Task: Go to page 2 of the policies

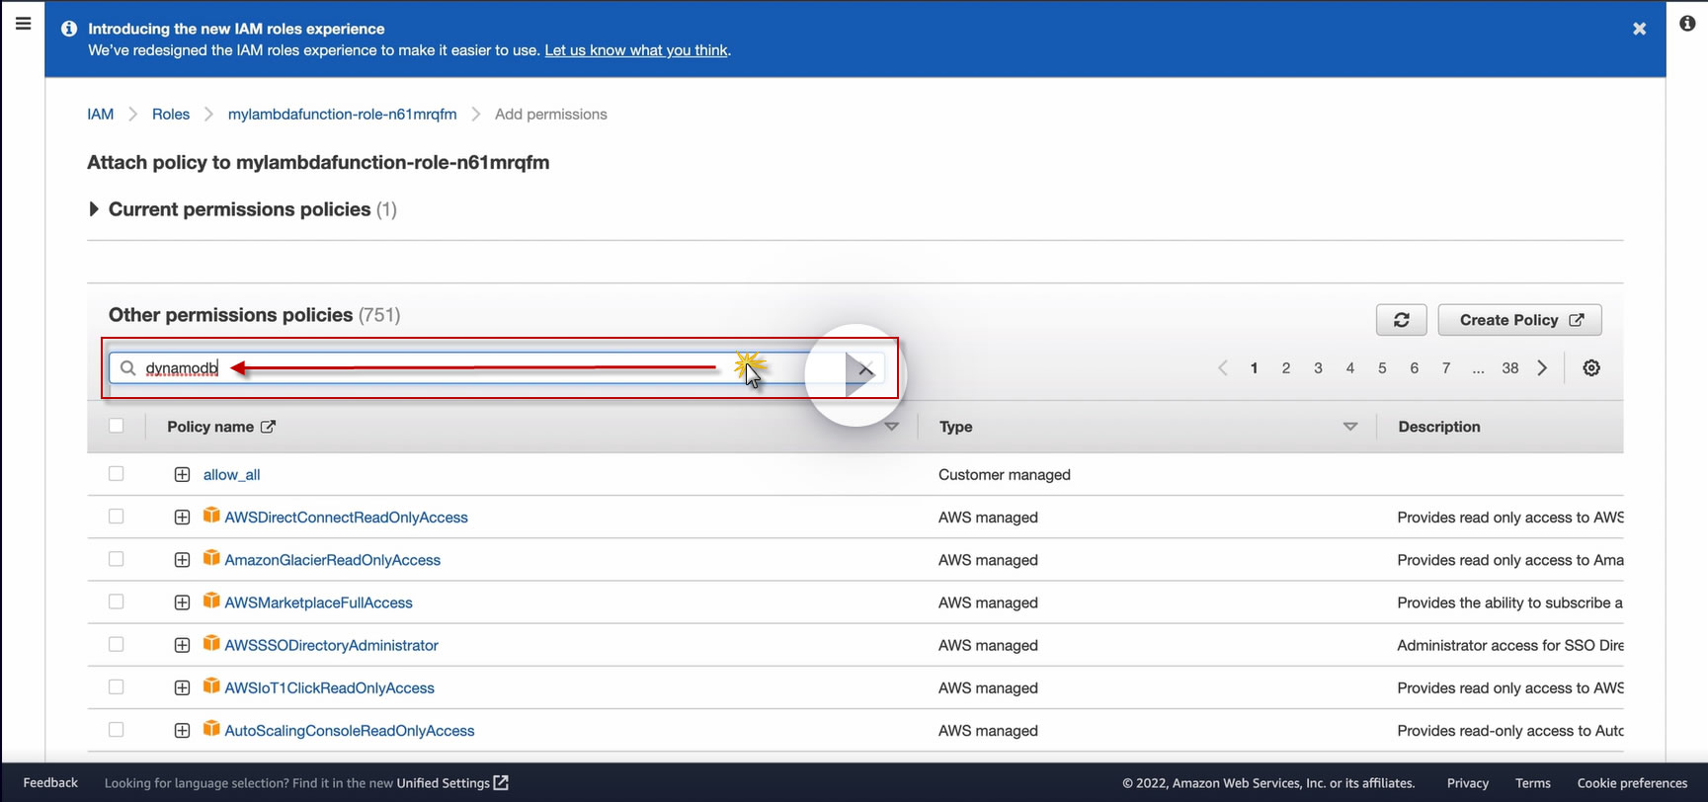Action: [1286, 368]
